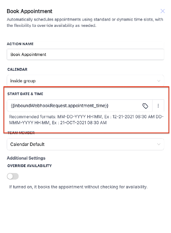Image resolution: width=171 pixels, height=233 pixels.
Task: Click the Calendar Default selection box
Action: click(85, 144)
